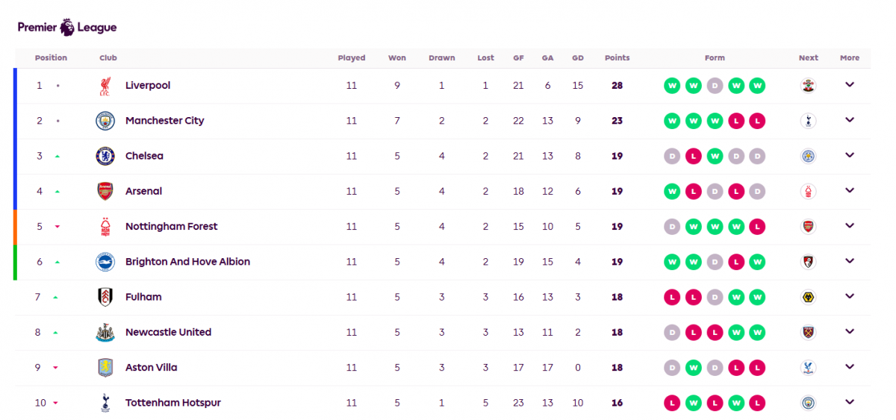Click the Won column header
896x420 pixels.
pyautogui.click(x=397, y=58)
